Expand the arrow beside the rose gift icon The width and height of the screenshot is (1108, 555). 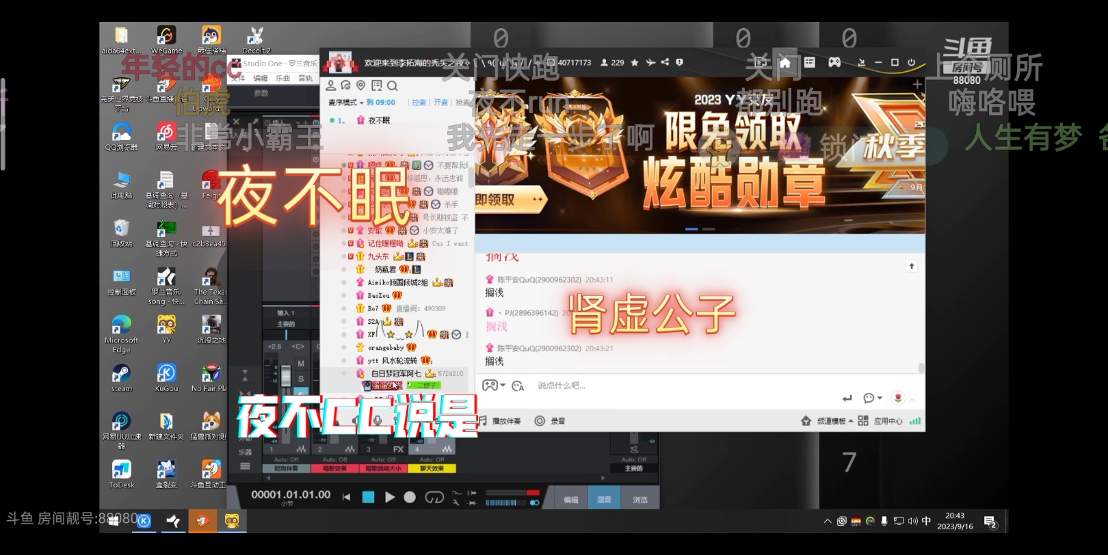point(912,398)
